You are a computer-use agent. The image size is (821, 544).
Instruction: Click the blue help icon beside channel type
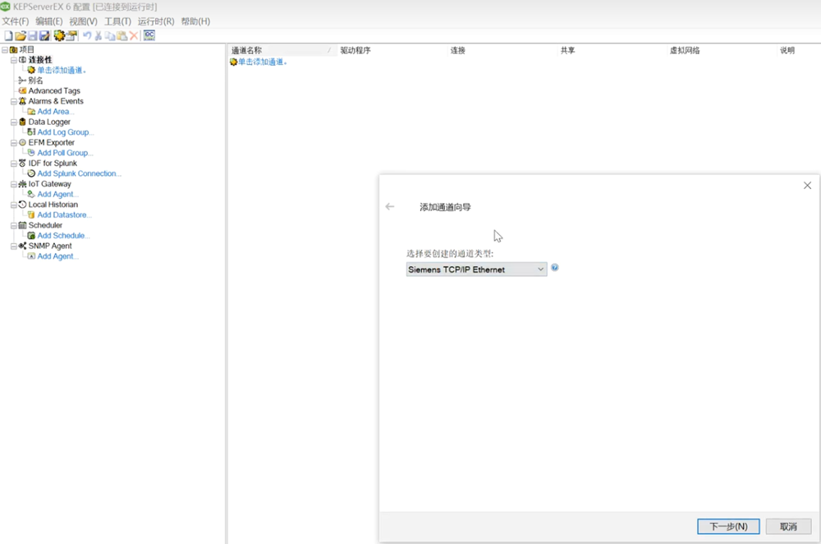coord(555,268)
